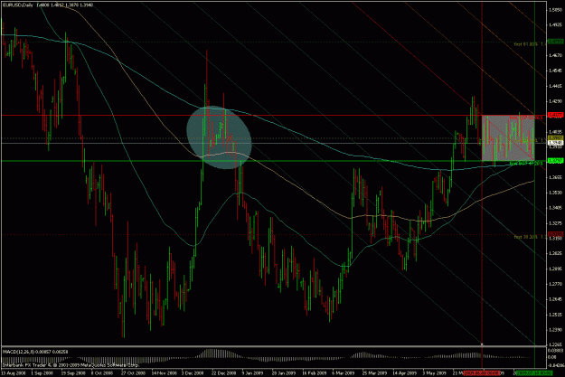565x377 pixels.
Task: Click the EURUSD,Daily chart title text
Action: click(x=20, y=5)
